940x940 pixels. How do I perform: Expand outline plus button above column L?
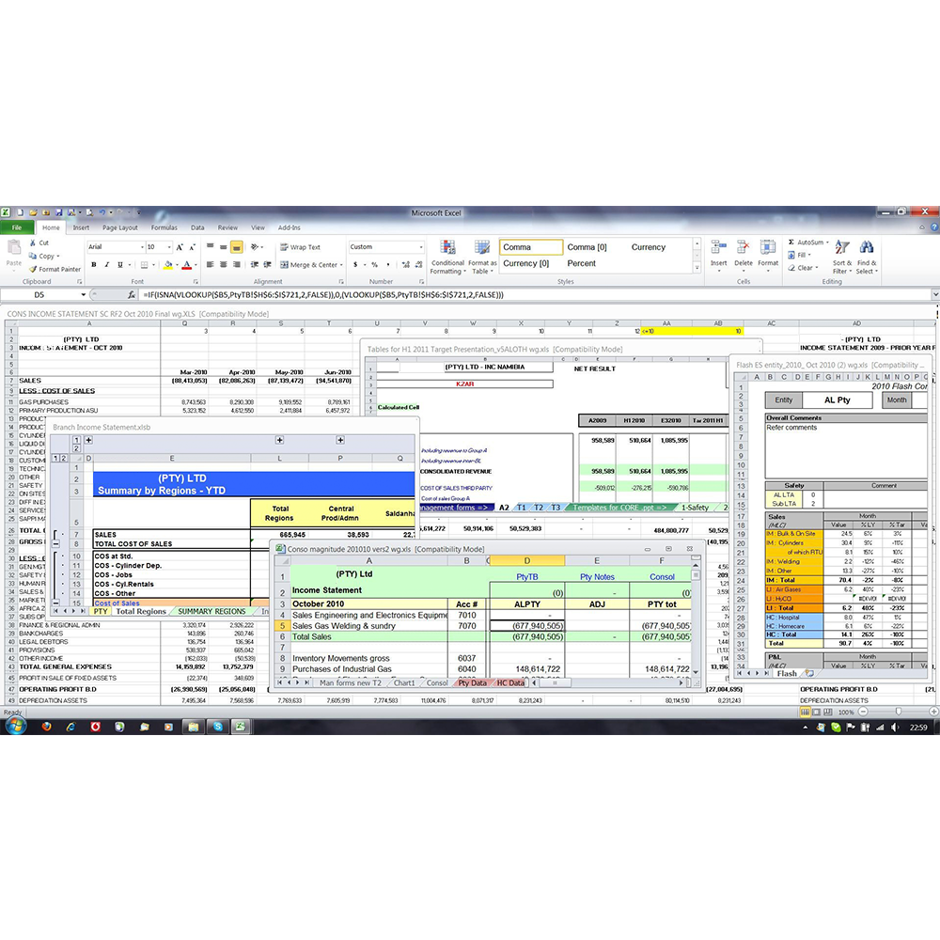point(279,440)
